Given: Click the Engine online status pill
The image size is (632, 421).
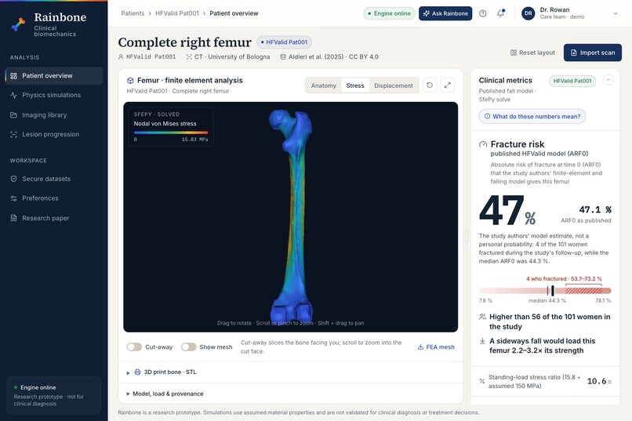Looking at the screenshot, I should pyautogui.click(x=390, y=13).
